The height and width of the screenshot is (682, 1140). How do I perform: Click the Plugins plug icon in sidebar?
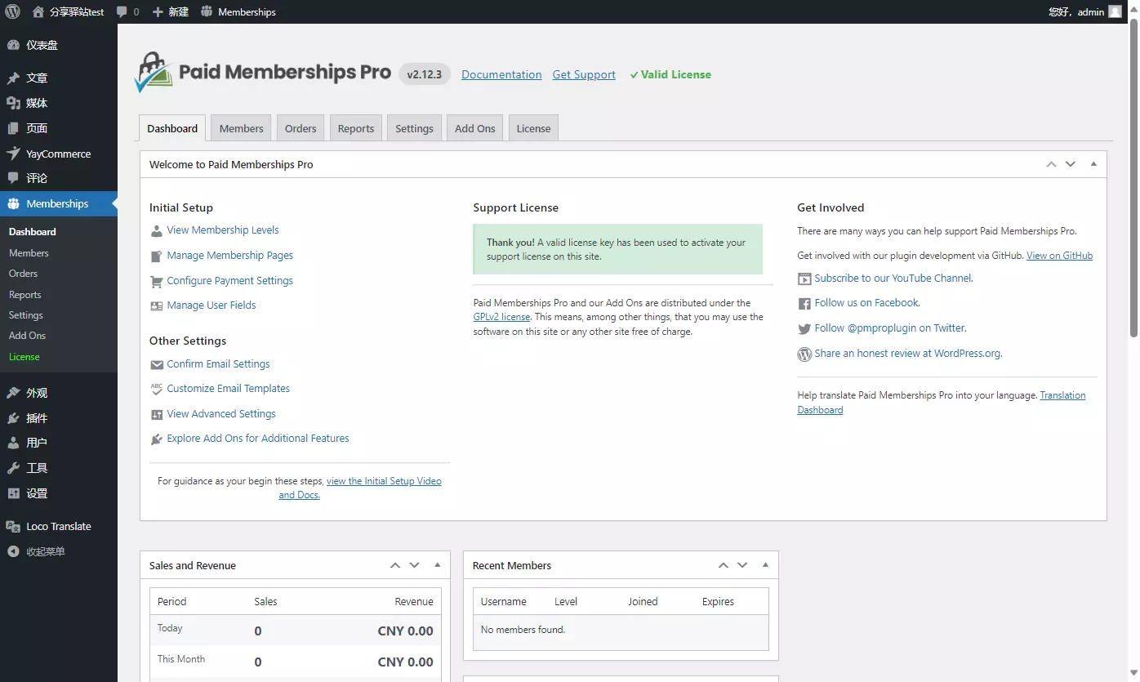point(13,418)
